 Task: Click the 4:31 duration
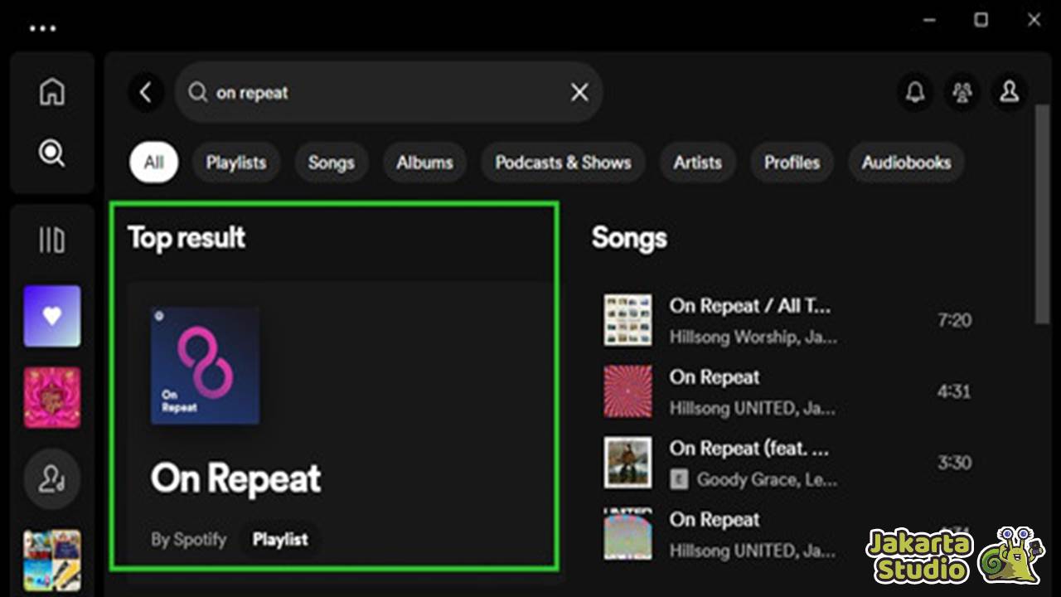(954, 391)
